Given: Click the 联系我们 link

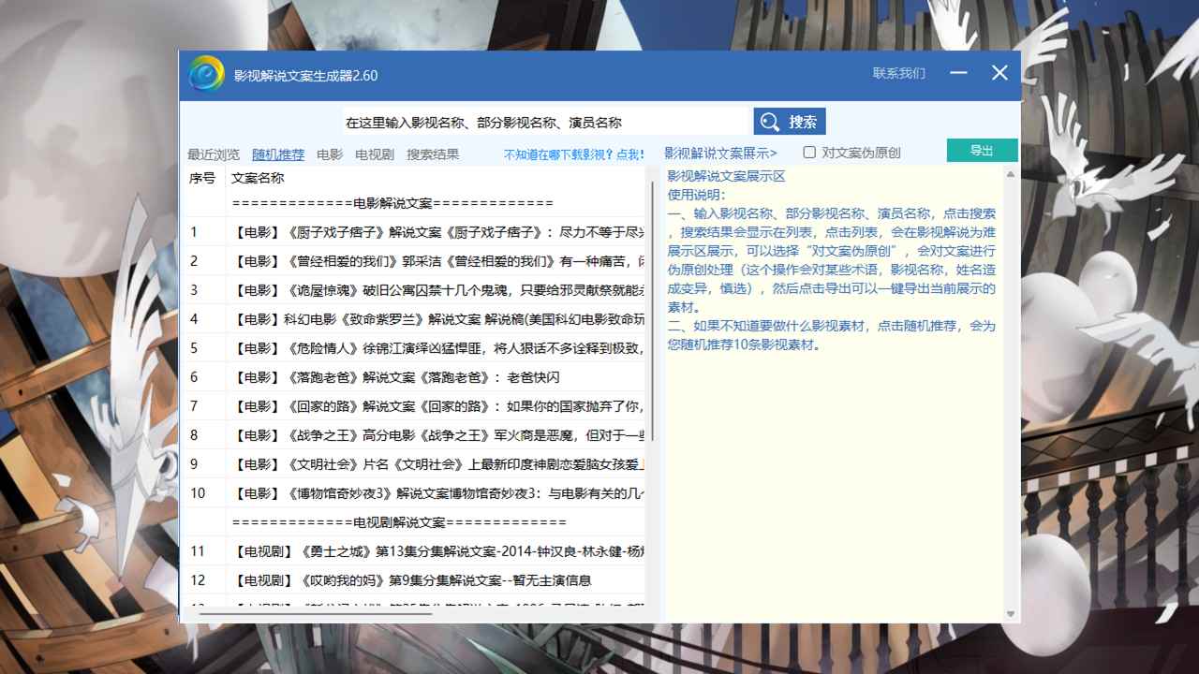Looking at the screenshot, I should click(x=899, y=73).
